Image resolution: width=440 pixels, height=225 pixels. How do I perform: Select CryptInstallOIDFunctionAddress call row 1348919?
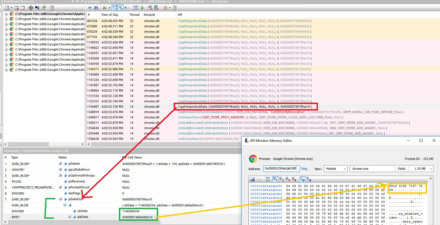tap(263, 112)
